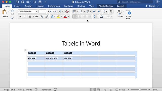
Task: Apply superscript formatting
Action: (x=47, y=16)
